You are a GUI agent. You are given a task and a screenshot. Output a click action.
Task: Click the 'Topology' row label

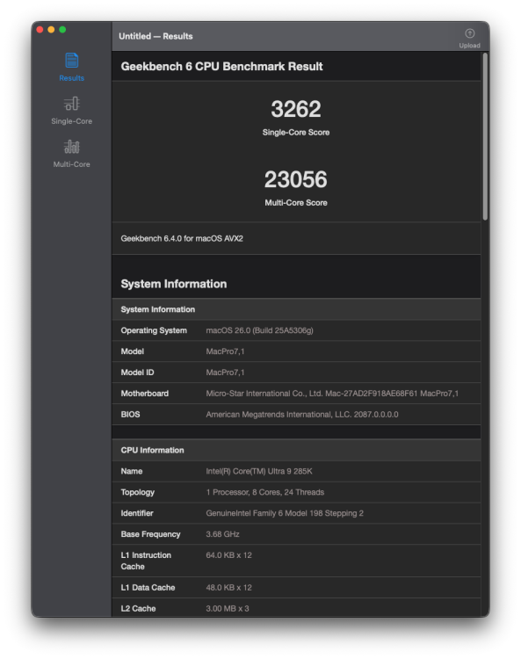tap(137, 492)
